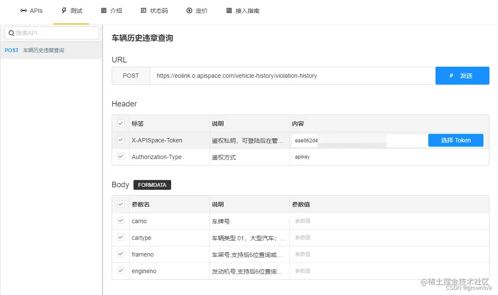Click the document icon beside 介绍
The image size is (498, 295).
point(104,11)
